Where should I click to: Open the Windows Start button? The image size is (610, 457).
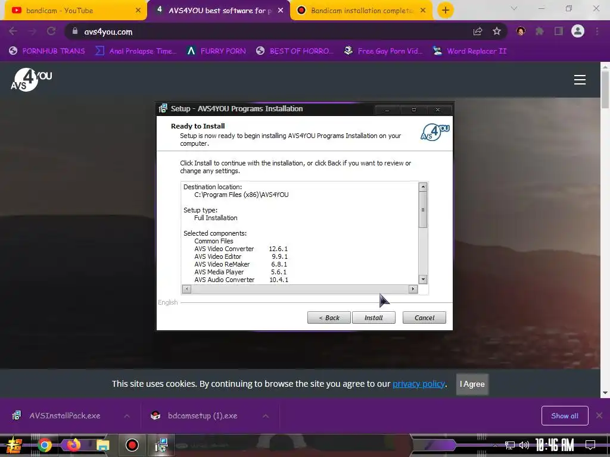(x=14, y=445)
